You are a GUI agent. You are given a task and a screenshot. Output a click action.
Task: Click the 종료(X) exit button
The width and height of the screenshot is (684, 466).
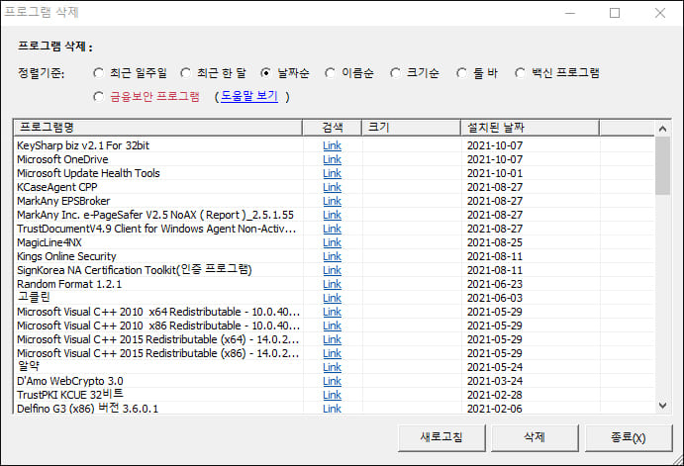click(629, 437)
